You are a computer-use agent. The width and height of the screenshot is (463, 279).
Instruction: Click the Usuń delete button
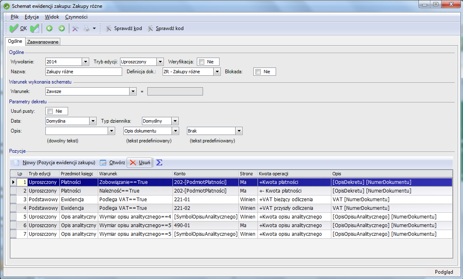click(x=139, y=163)
